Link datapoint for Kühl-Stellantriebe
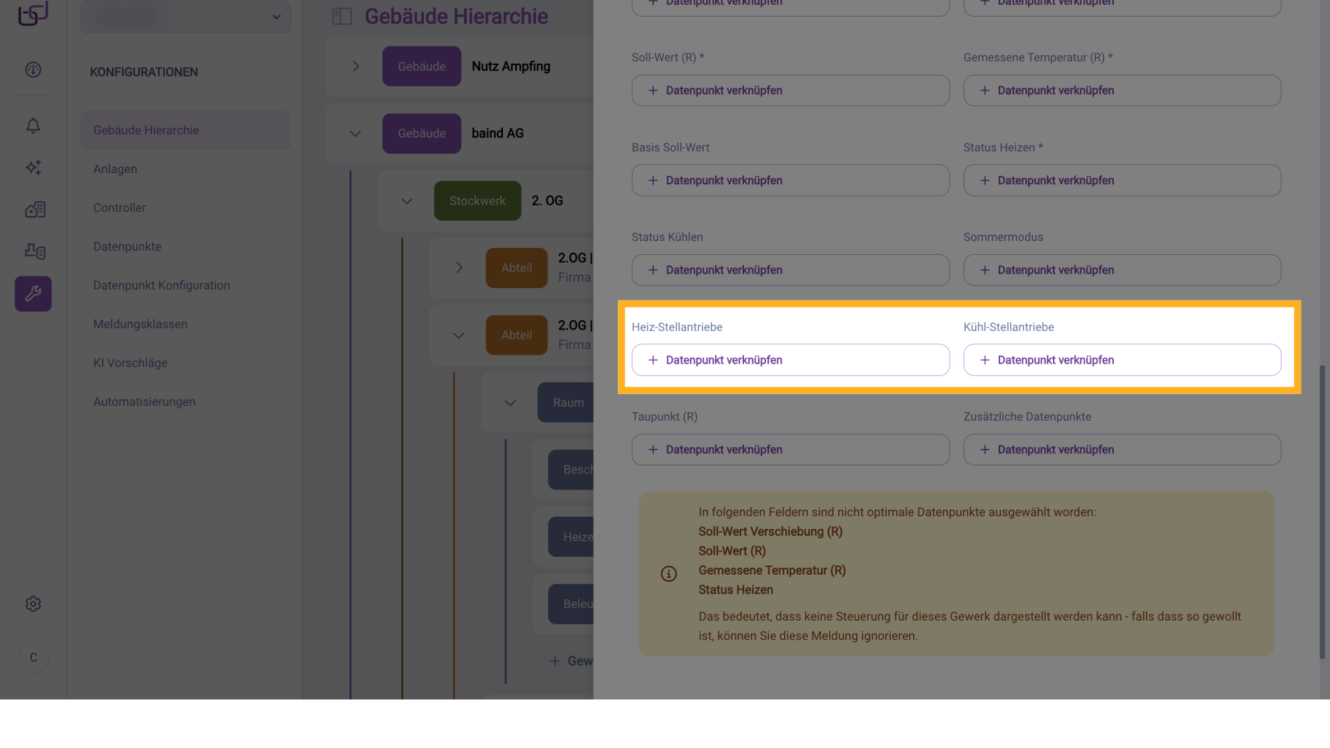This screenshot has height=748, width=1330. [x=1121, y=360]
